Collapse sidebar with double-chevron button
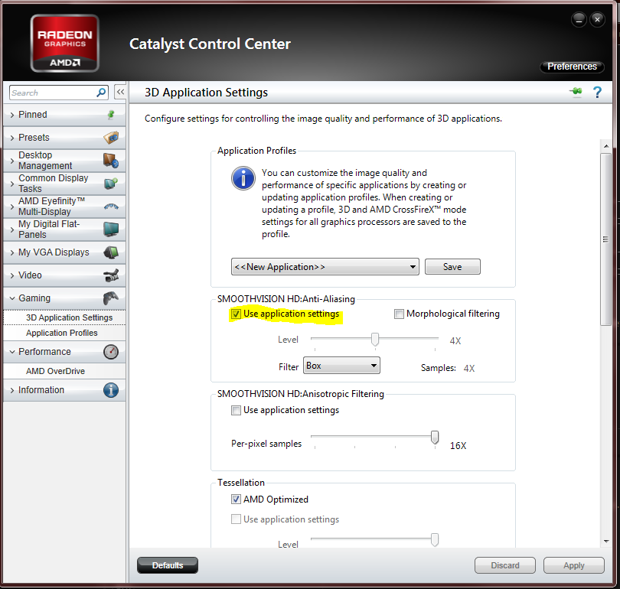Image resolution: width=620 pixels, height=589 pixels. pyautogui.click(x=120, y=92)
